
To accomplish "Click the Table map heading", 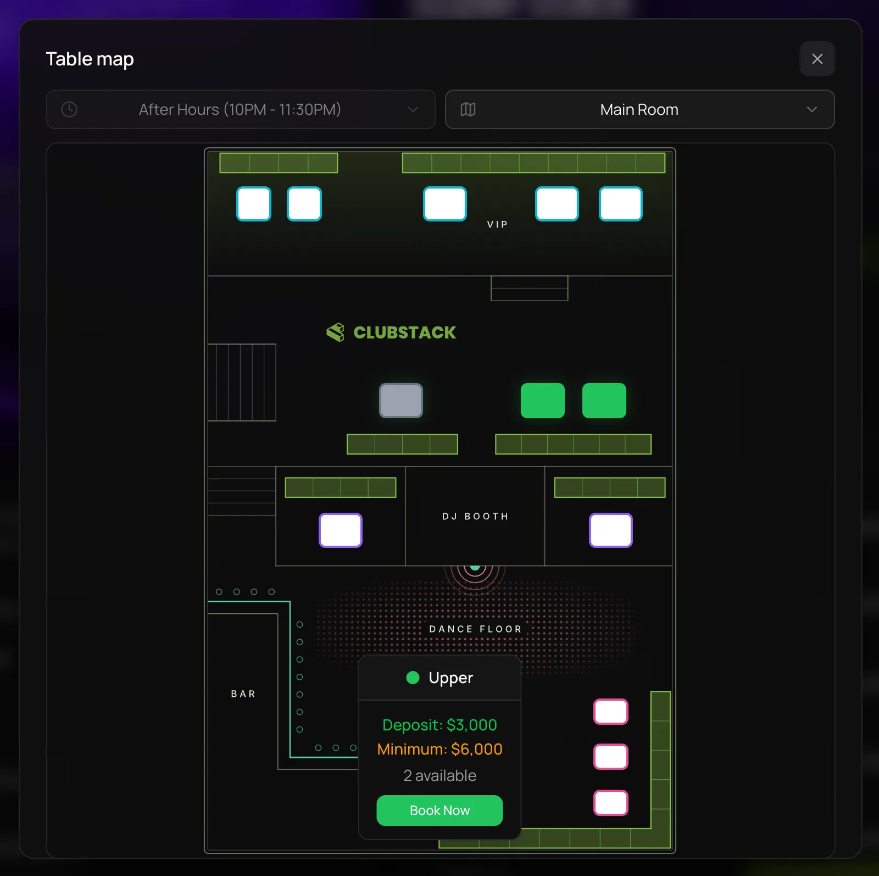I will tap(90, 59).
